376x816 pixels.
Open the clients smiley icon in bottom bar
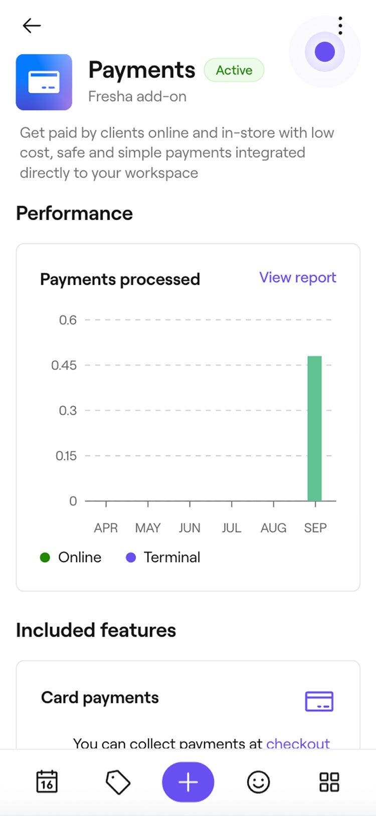258,781
